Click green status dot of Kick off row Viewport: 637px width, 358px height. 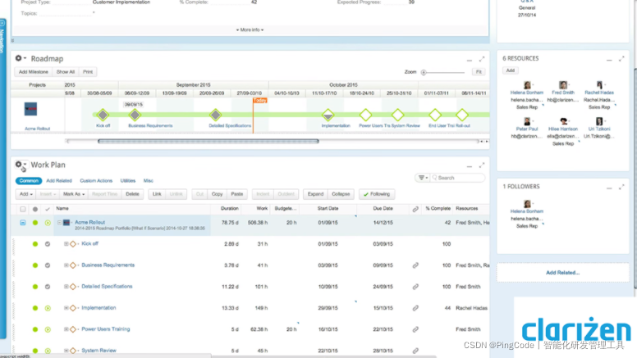35,244
